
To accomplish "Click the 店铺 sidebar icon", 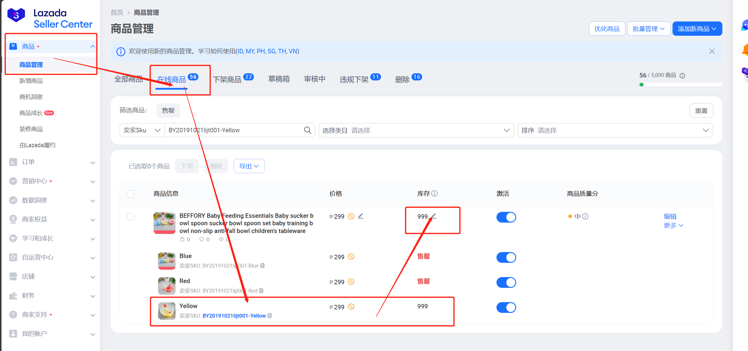I will [13, 277].
